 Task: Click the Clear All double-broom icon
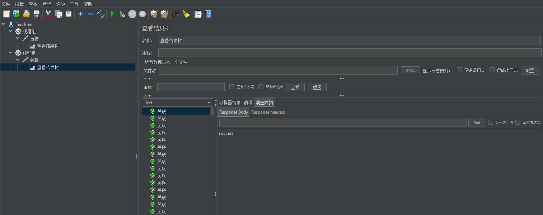[164, 14]
